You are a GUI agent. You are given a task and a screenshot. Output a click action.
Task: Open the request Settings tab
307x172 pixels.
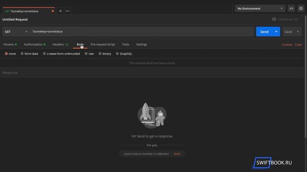tap(142, 44)
